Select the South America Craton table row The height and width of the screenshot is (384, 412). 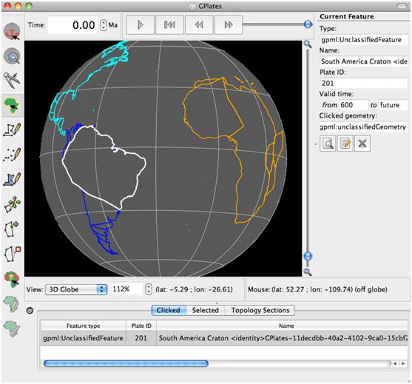[224, 338]
